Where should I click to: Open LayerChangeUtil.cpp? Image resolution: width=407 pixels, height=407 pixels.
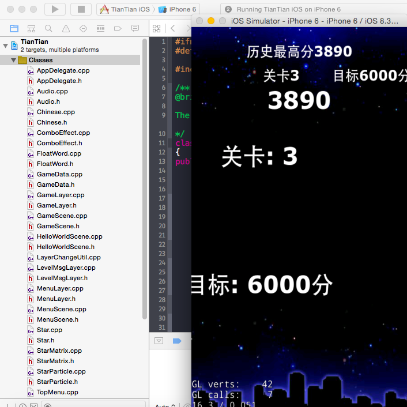[69, 258]
